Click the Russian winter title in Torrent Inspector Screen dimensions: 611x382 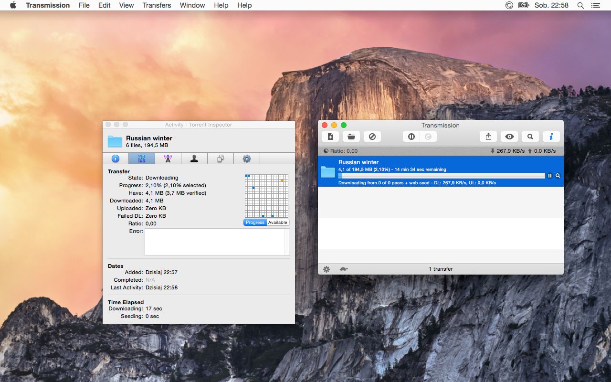(x=149, y=138)
